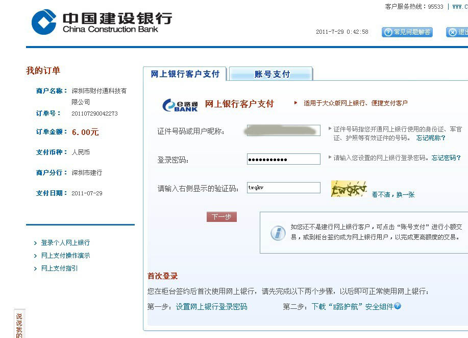Click the arrow before 网上支付指引
468x338 pixels.
pyautogui.click(x=36, y=268)
